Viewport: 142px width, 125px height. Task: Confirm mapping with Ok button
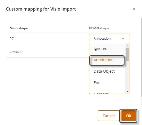tap(129, 116)
